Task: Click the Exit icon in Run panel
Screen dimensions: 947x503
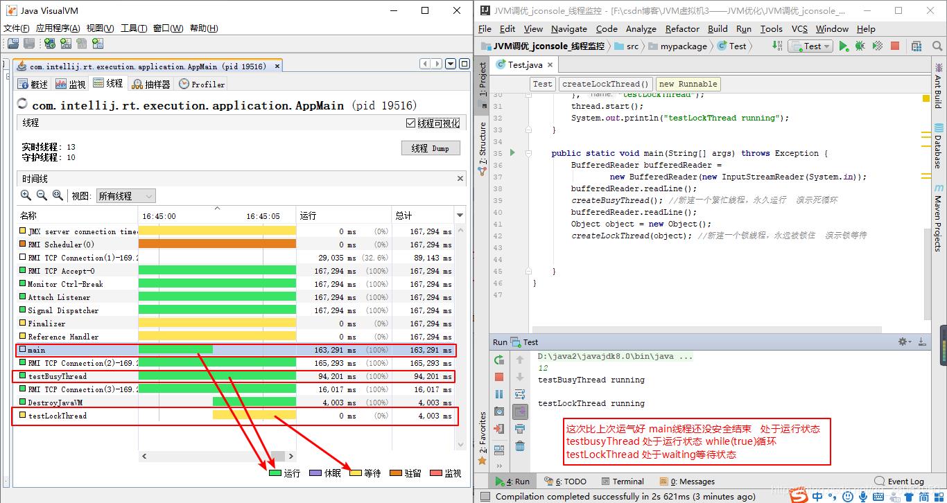Action: pos(499,429)
